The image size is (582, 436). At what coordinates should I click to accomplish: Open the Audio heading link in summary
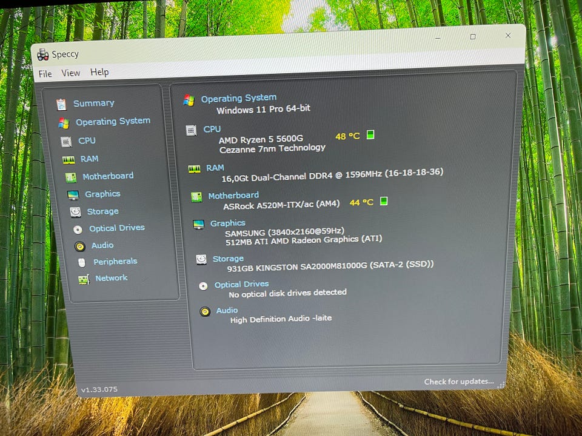click(x=227, y=310)
